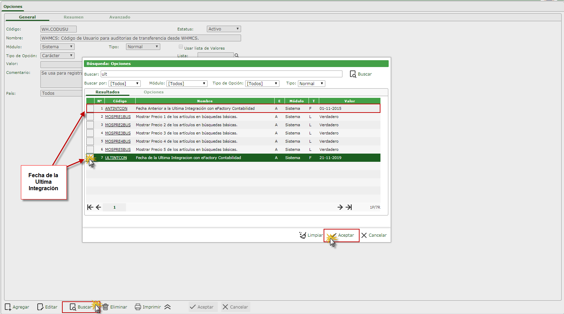Check the box for row MOSPRE3BUS
Image resolution: width=564 pixels, height=314 pixels.
90,133
